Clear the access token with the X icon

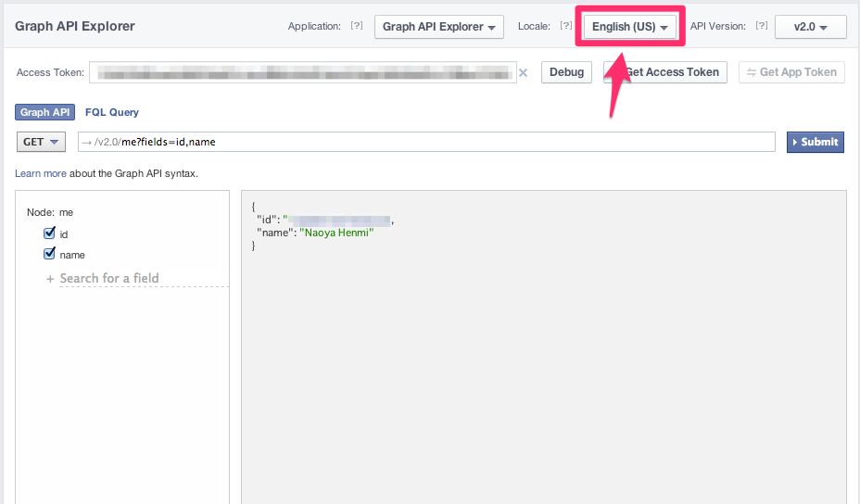click(524, 72)
